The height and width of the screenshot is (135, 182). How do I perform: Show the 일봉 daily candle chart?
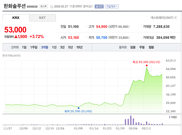(x=133, y=47)
